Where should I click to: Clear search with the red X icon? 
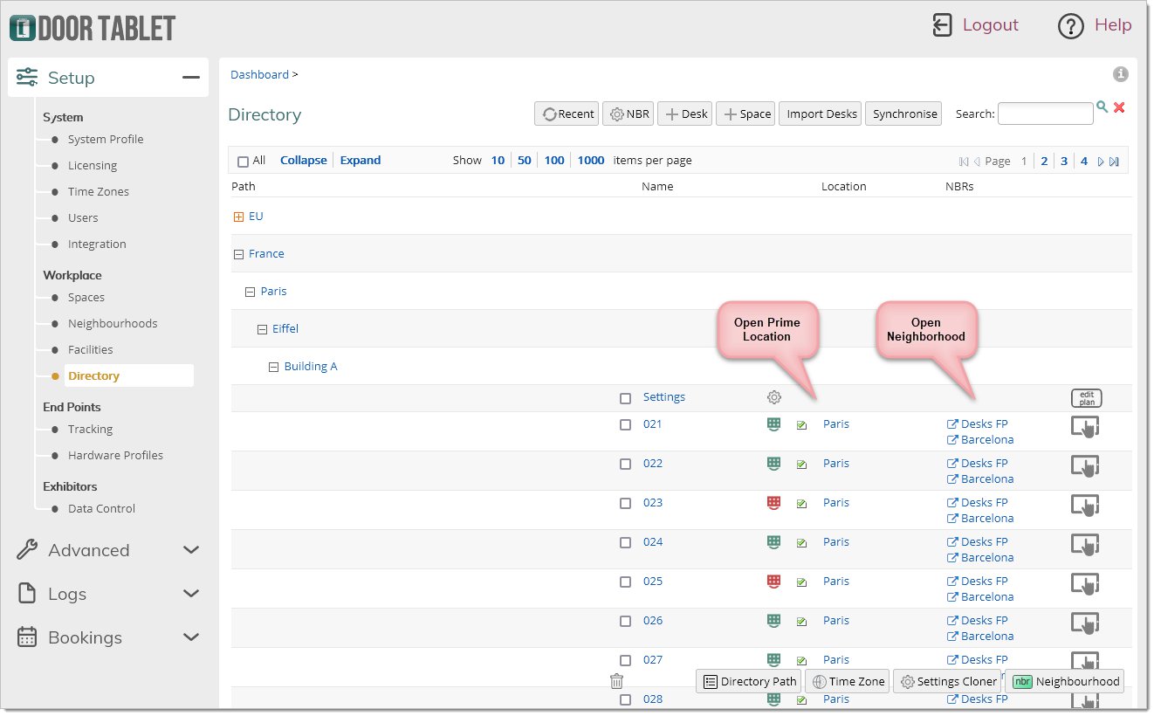(x=1119, y=107)
